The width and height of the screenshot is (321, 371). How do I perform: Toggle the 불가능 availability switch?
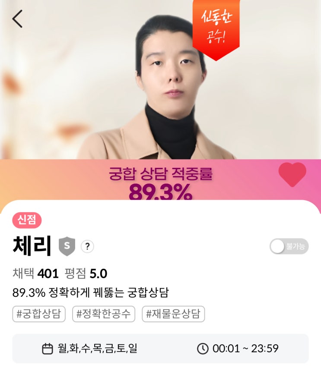point(289,246)
